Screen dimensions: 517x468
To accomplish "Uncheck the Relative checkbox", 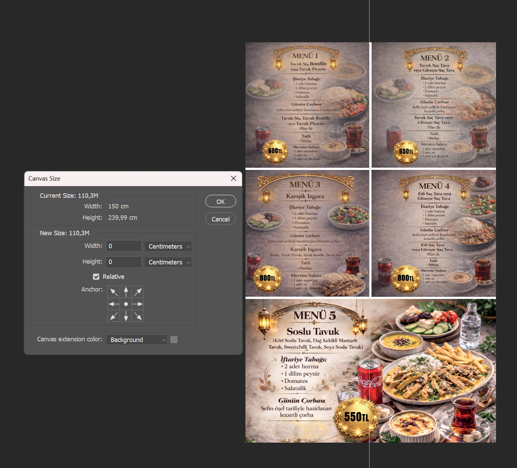I will (x=96, y=277).
